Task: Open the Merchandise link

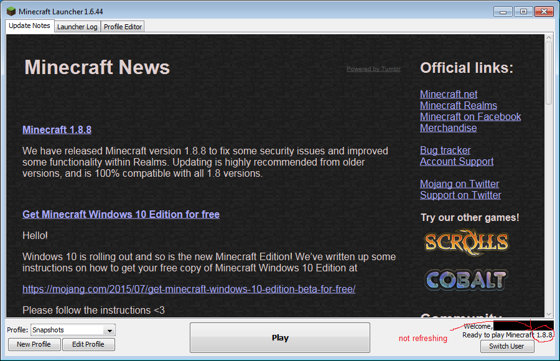Action: [x=448, y=128]
